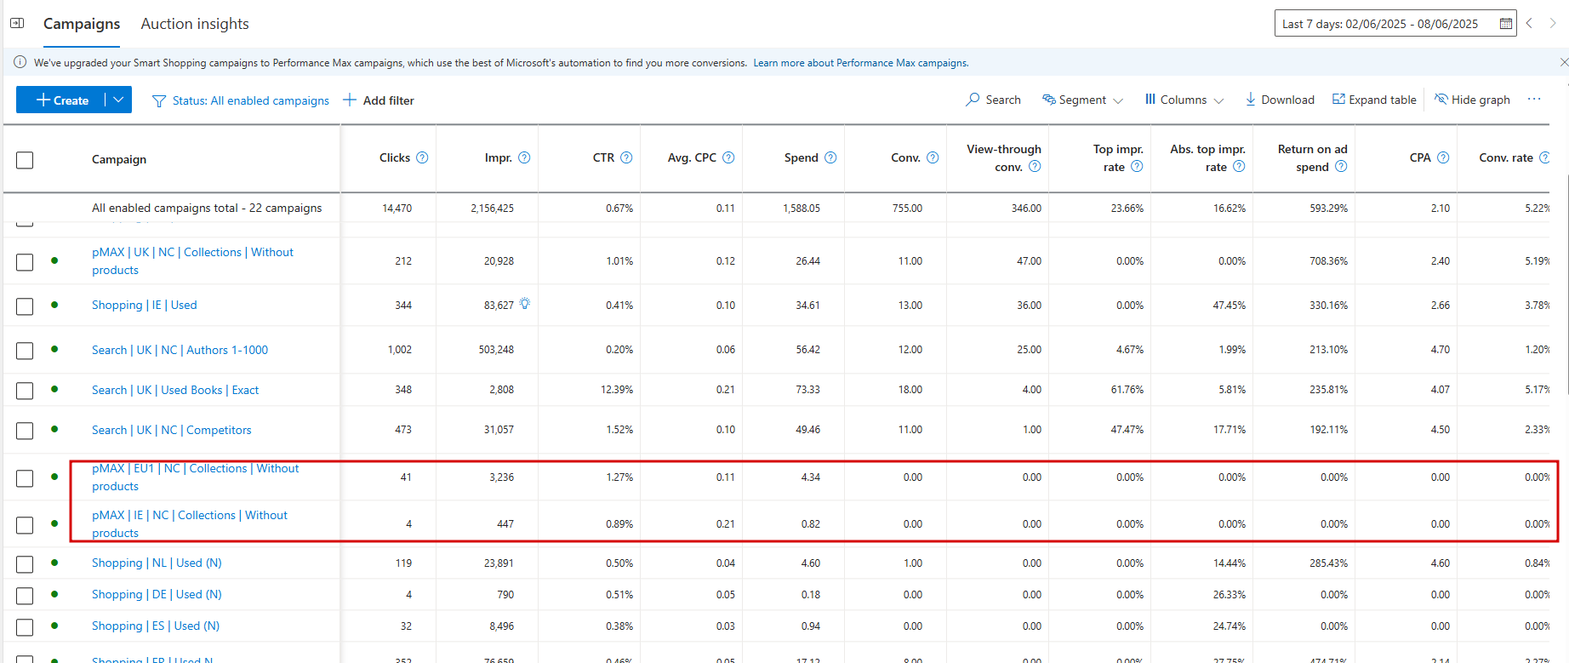Expand table to full view
Image resolution: width=1569 pixels, height=663 pixels.
point(1374,100)
